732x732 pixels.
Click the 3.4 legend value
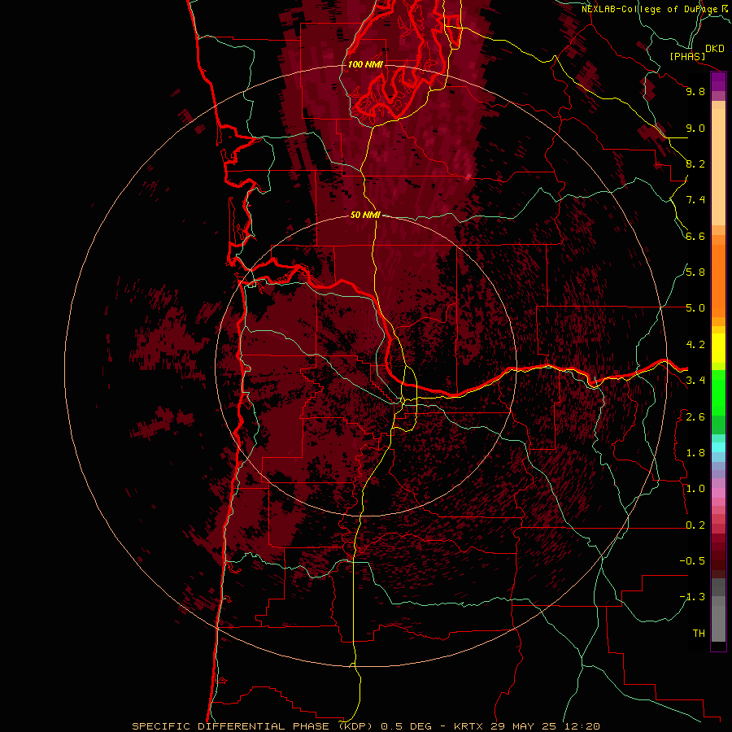pos(695,381)
